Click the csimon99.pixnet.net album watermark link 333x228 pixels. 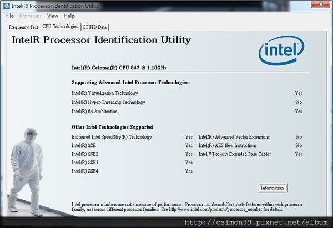[x=256, y=222]
